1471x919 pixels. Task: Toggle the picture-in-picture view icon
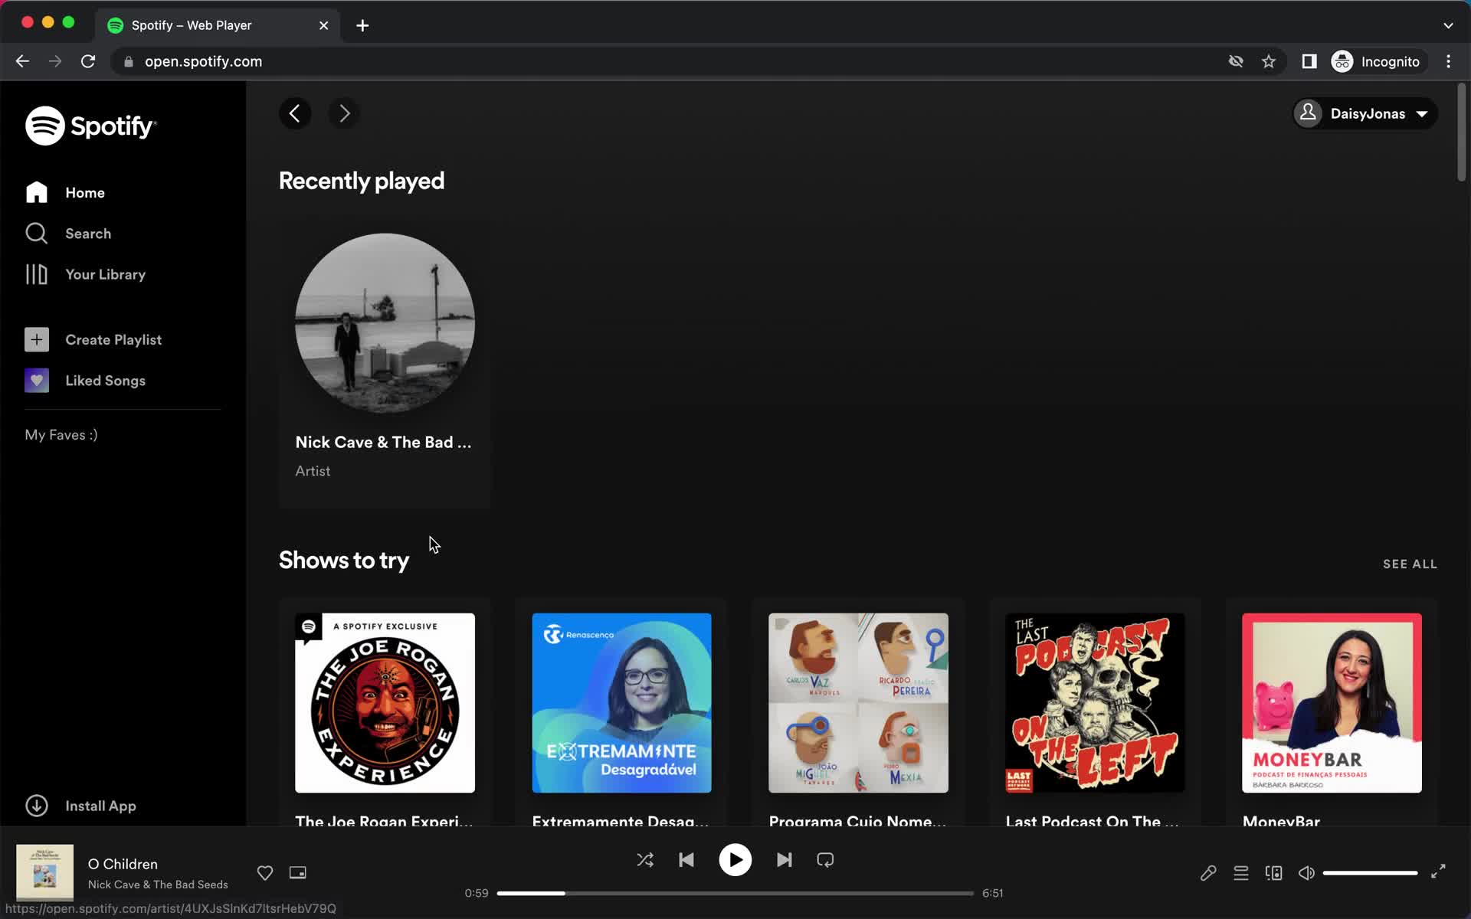[297, 872]
